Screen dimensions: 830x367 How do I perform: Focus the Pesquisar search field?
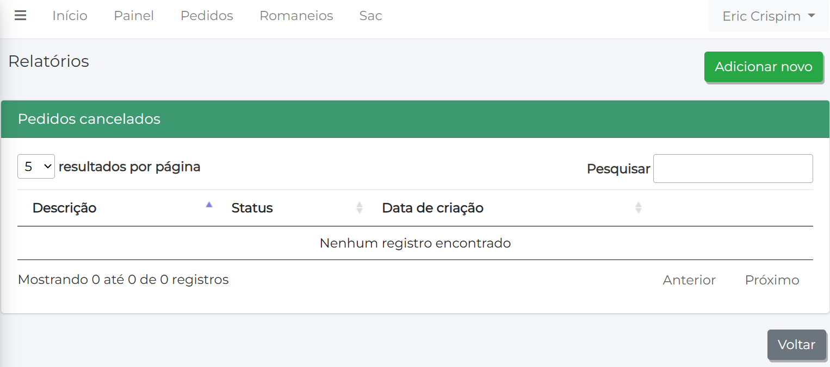(733, 169)
